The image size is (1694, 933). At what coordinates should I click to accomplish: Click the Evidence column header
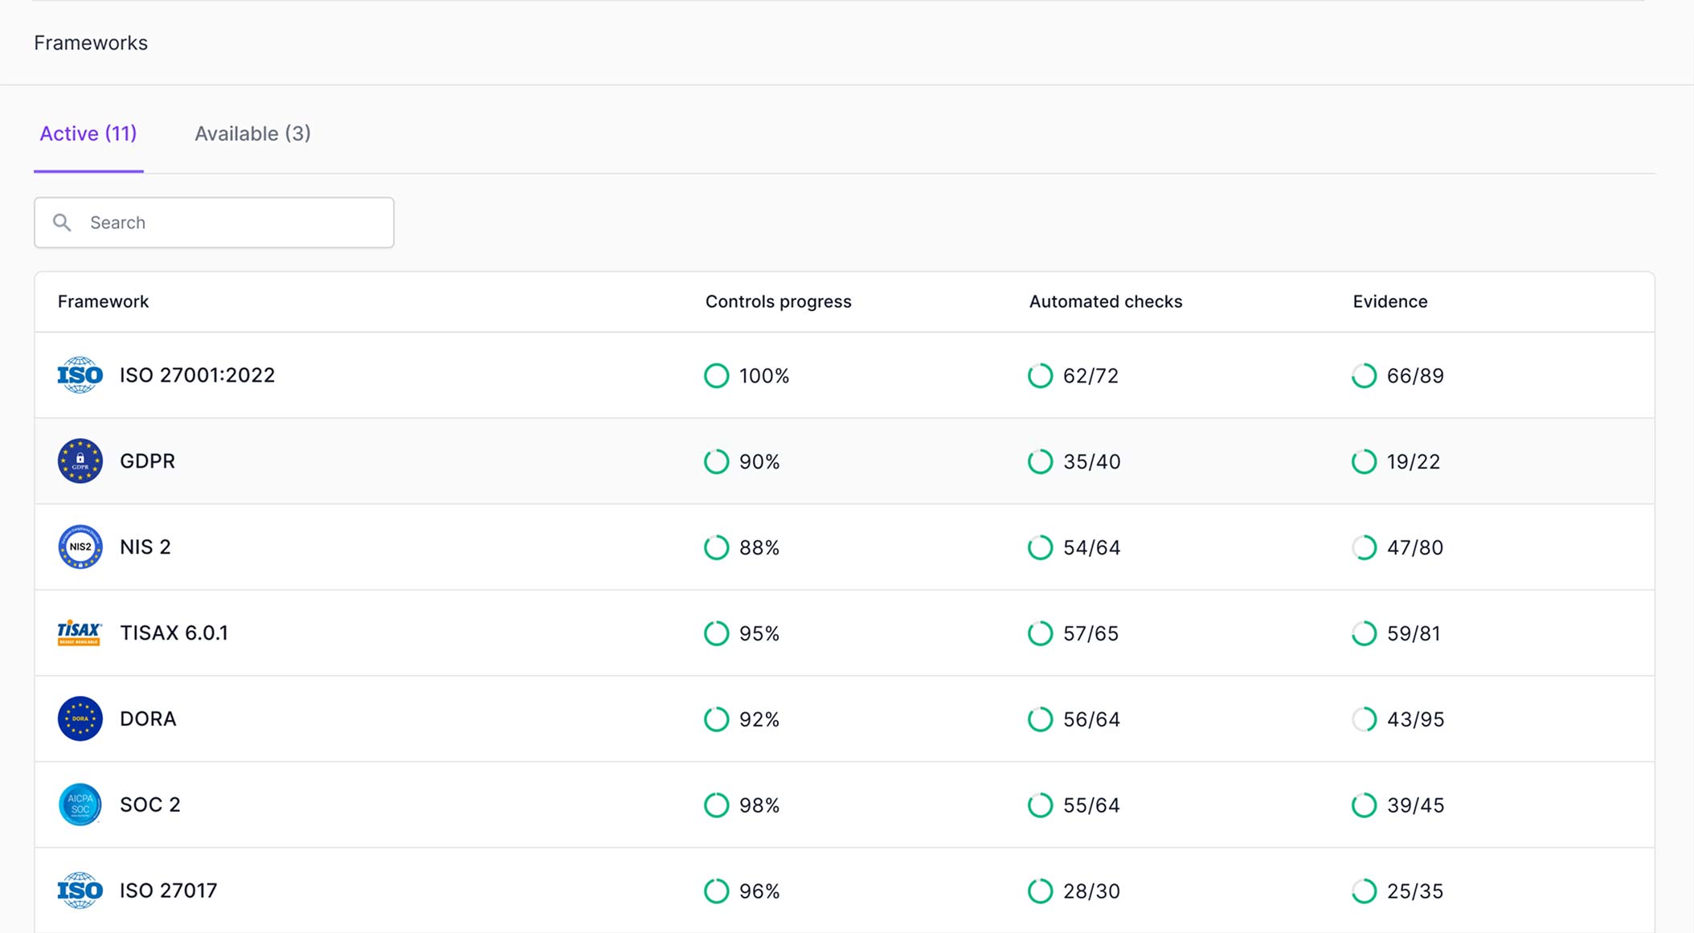coord(1389,301)
